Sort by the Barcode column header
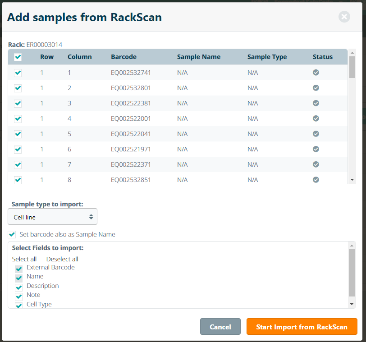366x342 pixels. pos(124,57)
